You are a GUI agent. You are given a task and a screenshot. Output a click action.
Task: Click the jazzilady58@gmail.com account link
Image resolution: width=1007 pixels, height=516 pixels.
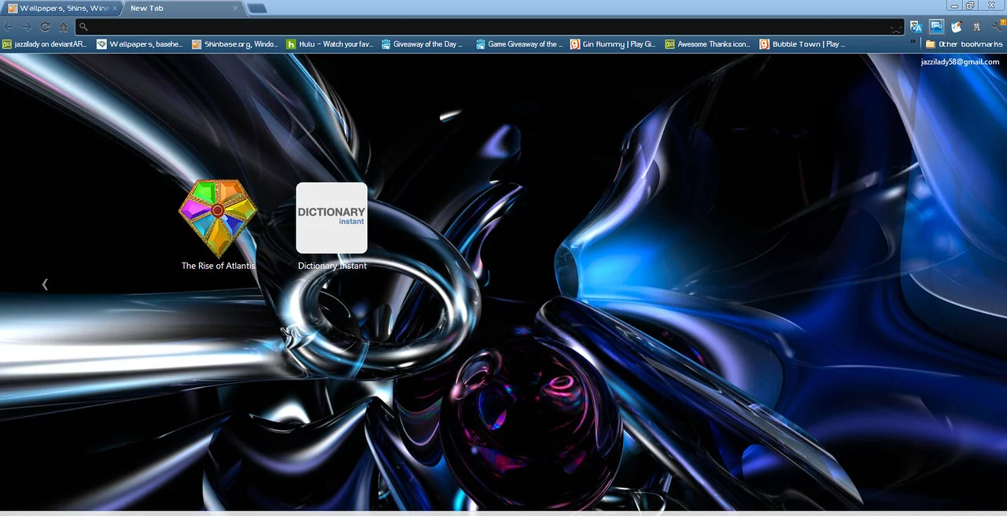(960, 62)
